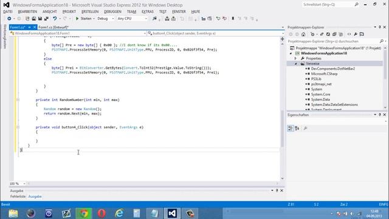Click the code editor vertical scrollbar thumb
The width and height of the screenshot is (389, 219).
282,128
